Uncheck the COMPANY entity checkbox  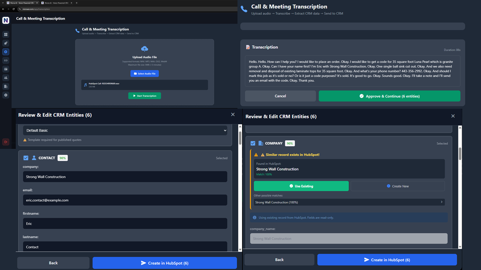(253, 143)
